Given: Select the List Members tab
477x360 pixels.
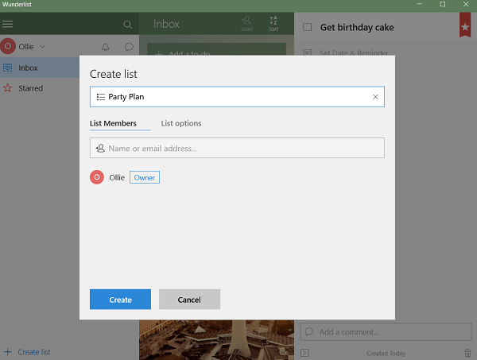Looking at the screenshot, I should pyautogui.click(x=114, y=123).
